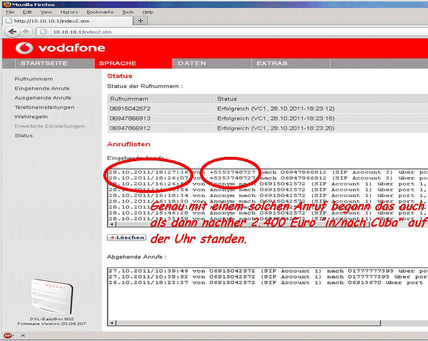428x341 pixels.
Task: Open the EXTRAS tab
Action: click(272, 63)
